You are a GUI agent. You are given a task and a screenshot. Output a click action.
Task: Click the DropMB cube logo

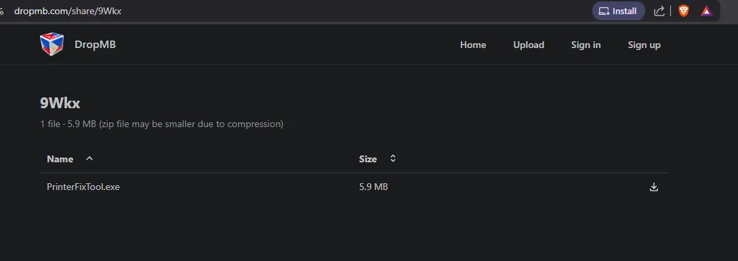[x=52, y=45]
